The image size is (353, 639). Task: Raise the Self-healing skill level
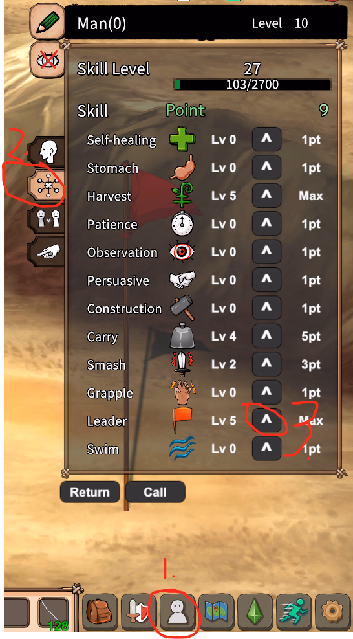266,140
